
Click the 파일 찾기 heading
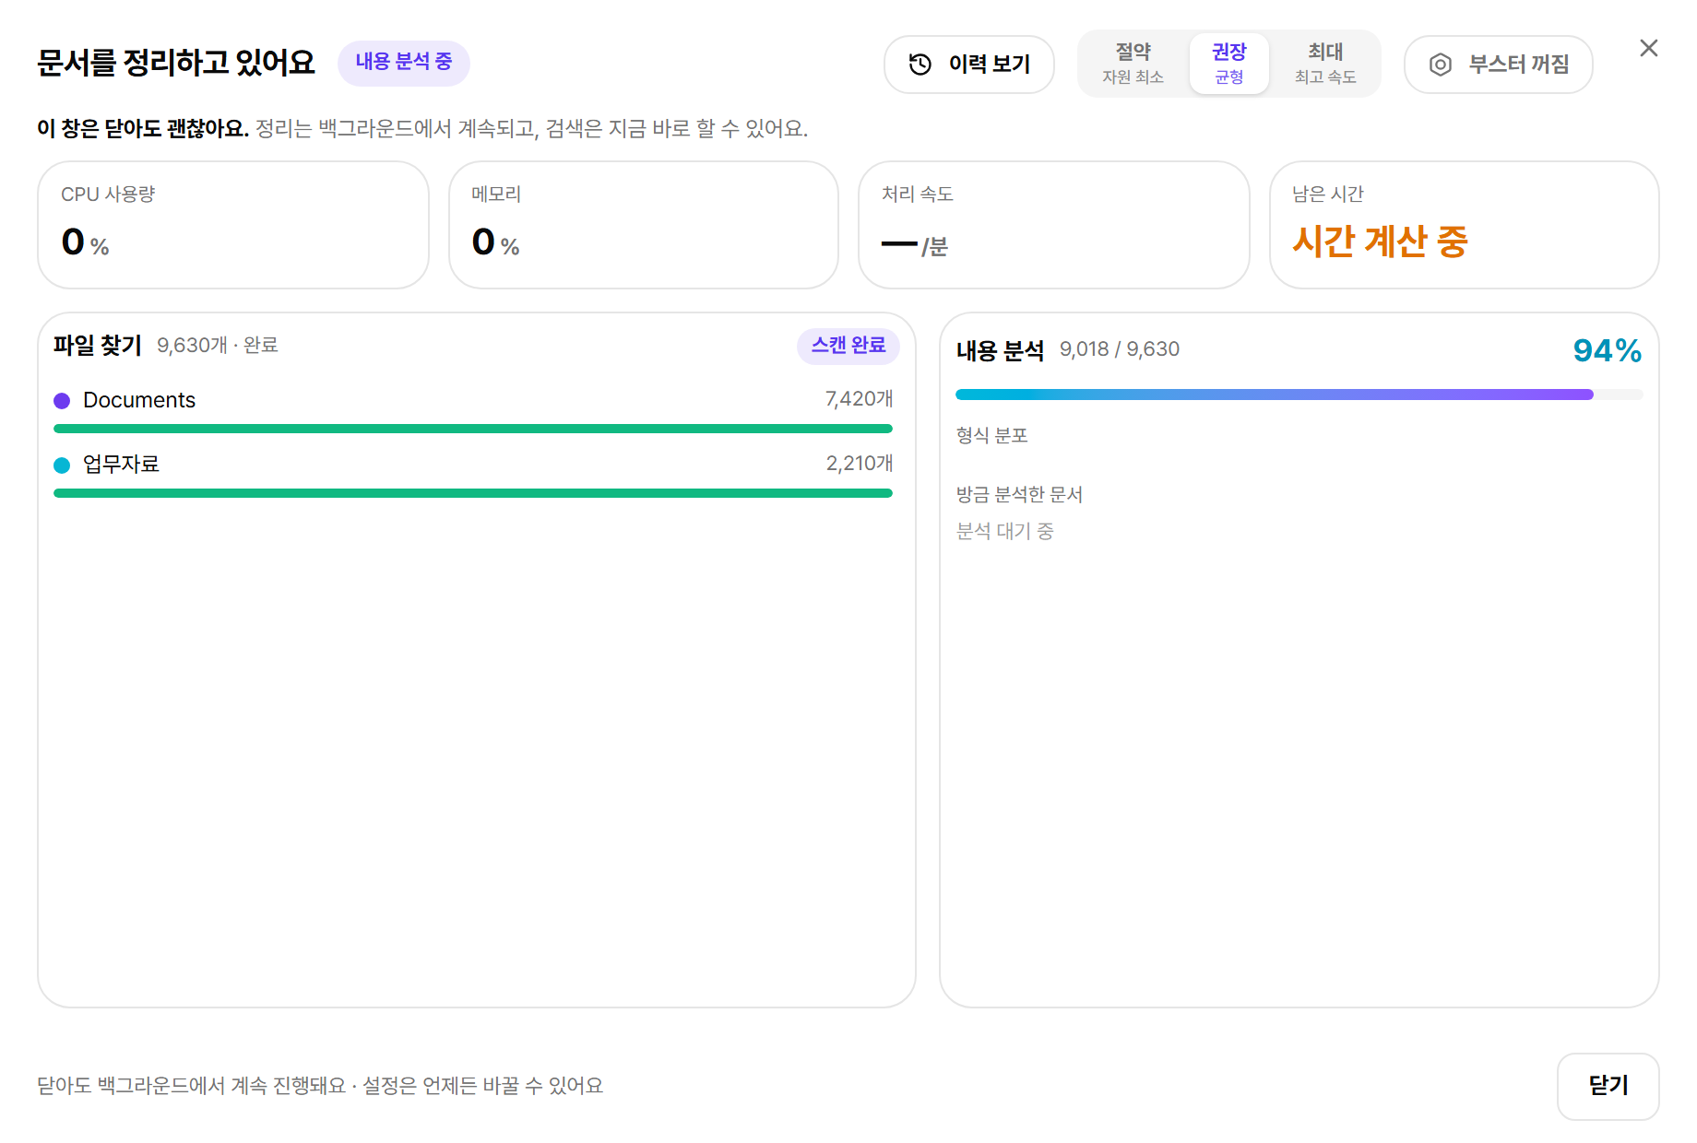(97, 346)
